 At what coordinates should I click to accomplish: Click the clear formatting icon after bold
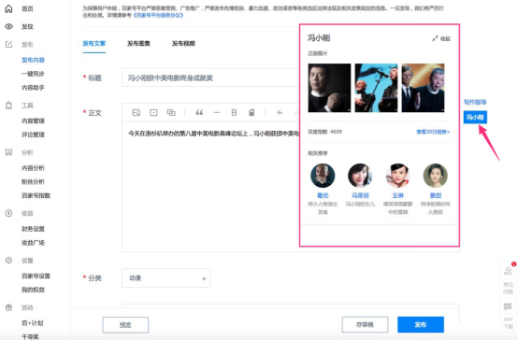252,112
